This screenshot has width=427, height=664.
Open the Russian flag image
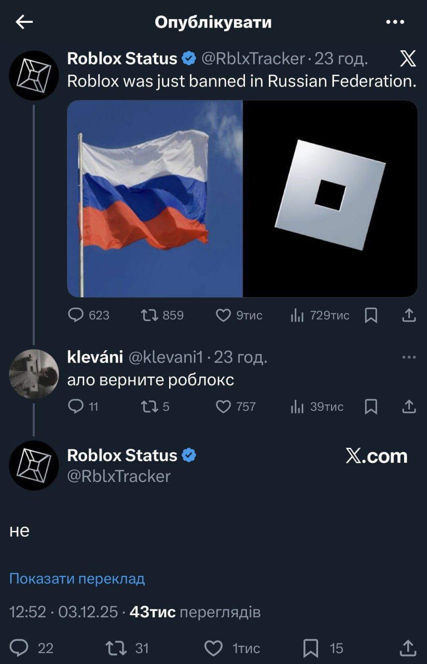pos(155,199)
